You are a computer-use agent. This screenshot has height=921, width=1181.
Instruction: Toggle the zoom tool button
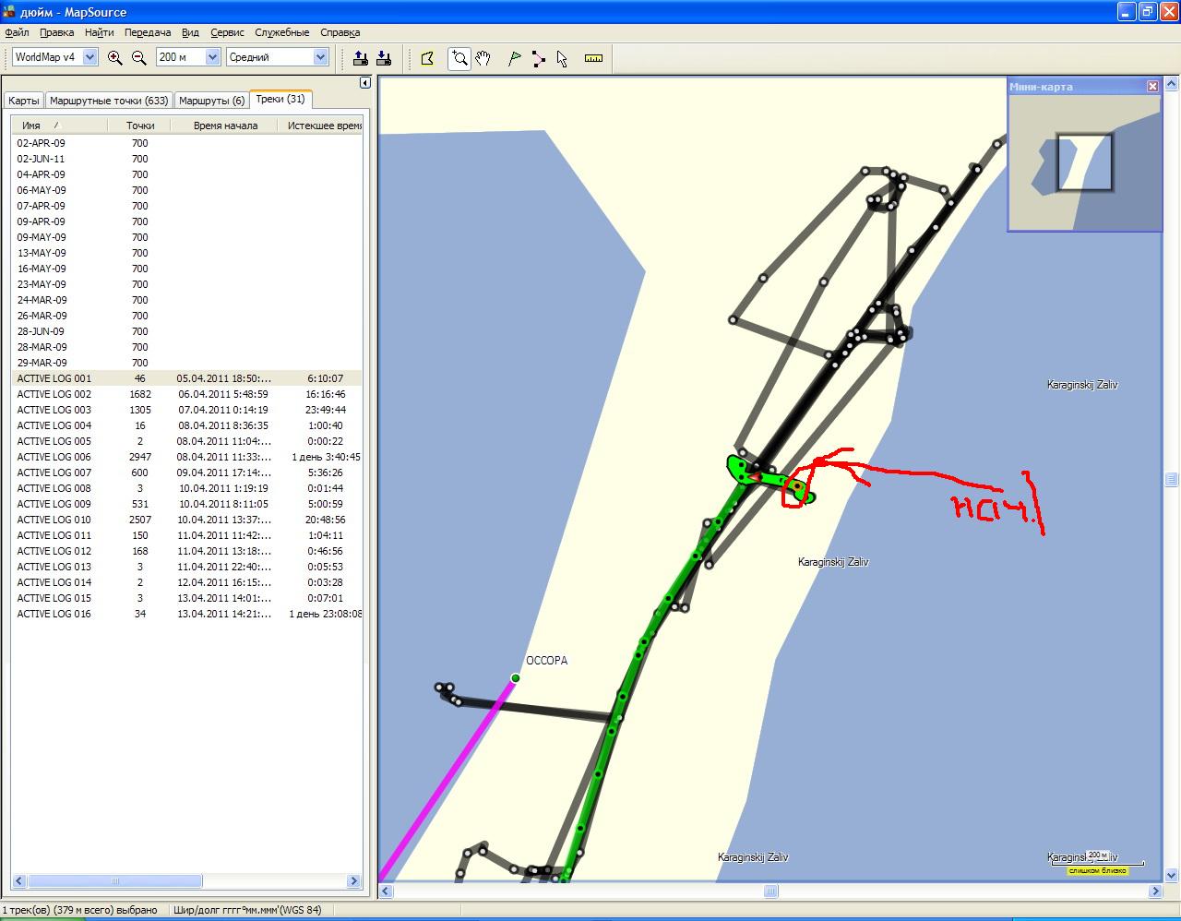coord(459,58)
